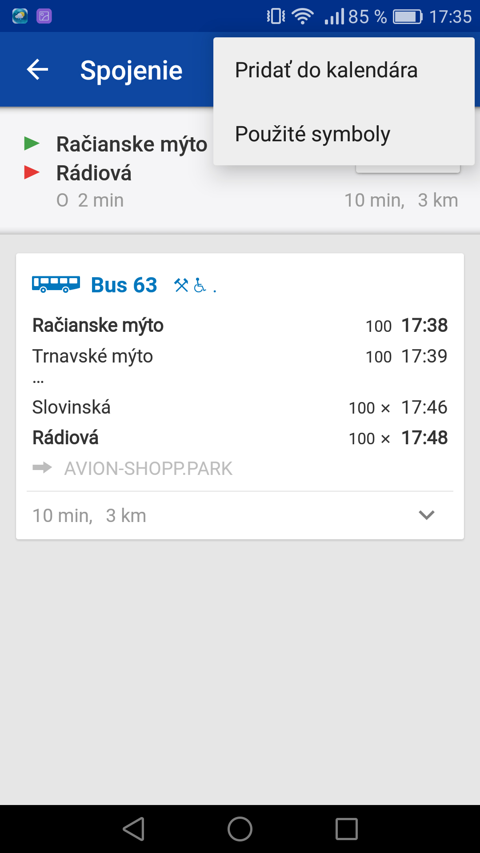The height and width of the screenshot is (853, 480).
Task: Tap departure time 17:38
Action: (x=424, y=325)
